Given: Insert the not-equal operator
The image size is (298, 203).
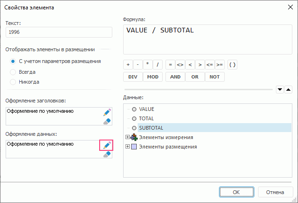Looking at the screenshot, I should [180, 65].
